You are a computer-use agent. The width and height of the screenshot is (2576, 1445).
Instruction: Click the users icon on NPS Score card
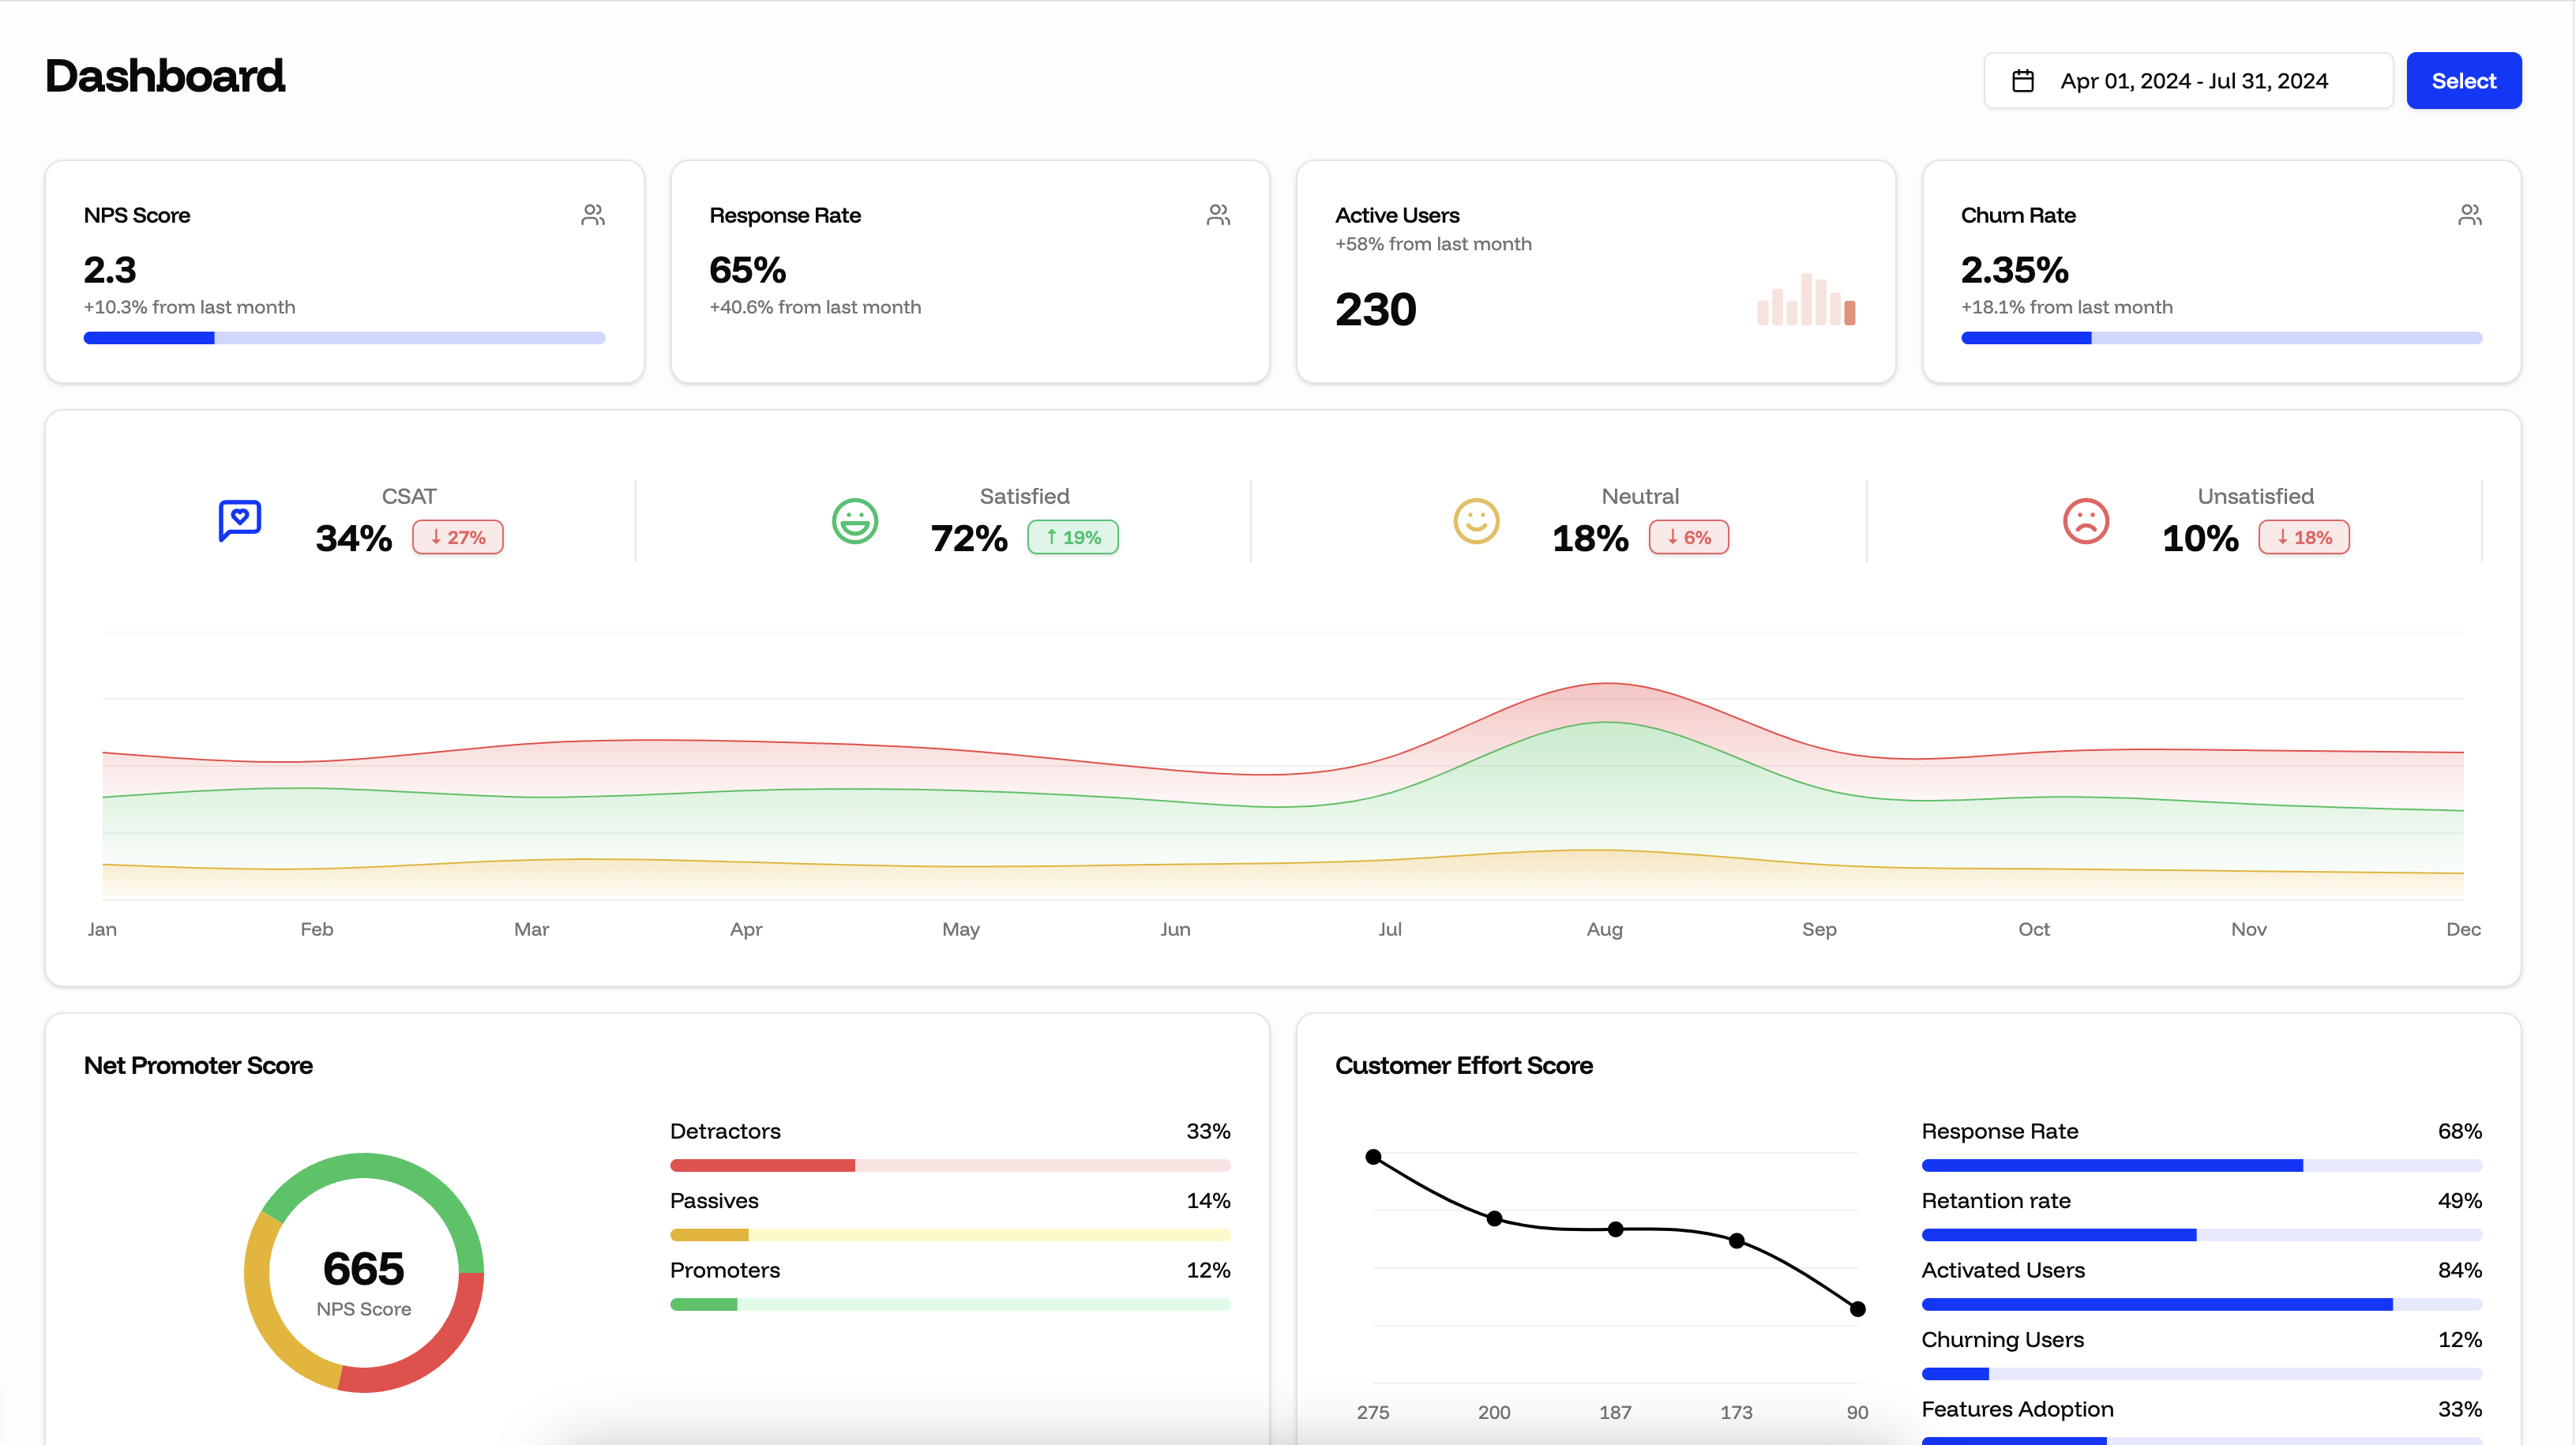pos(593,215)
